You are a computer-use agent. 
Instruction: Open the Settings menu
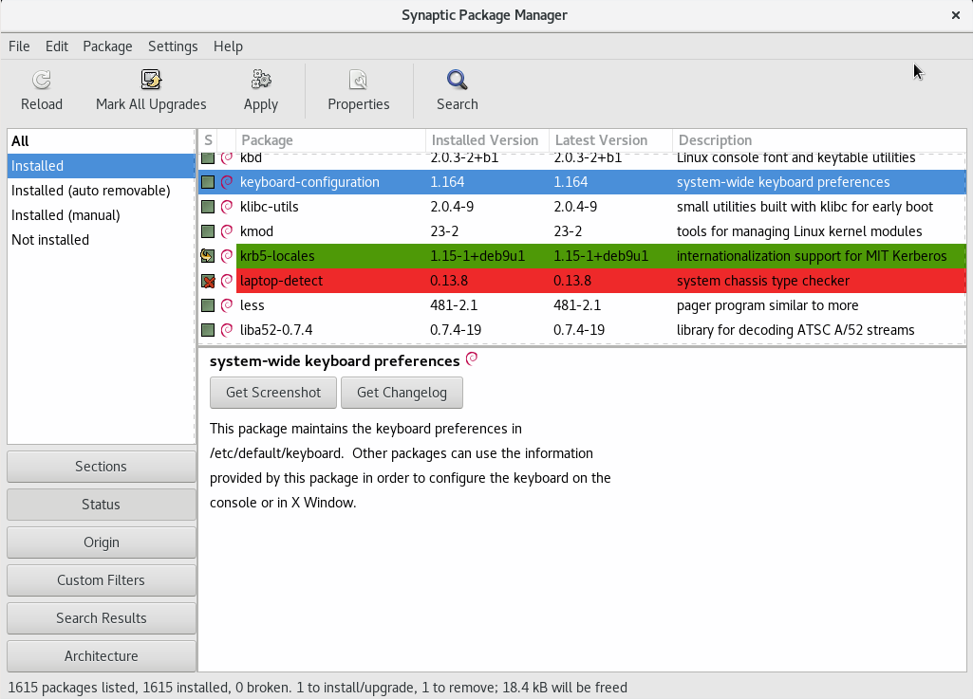point(173,46)
